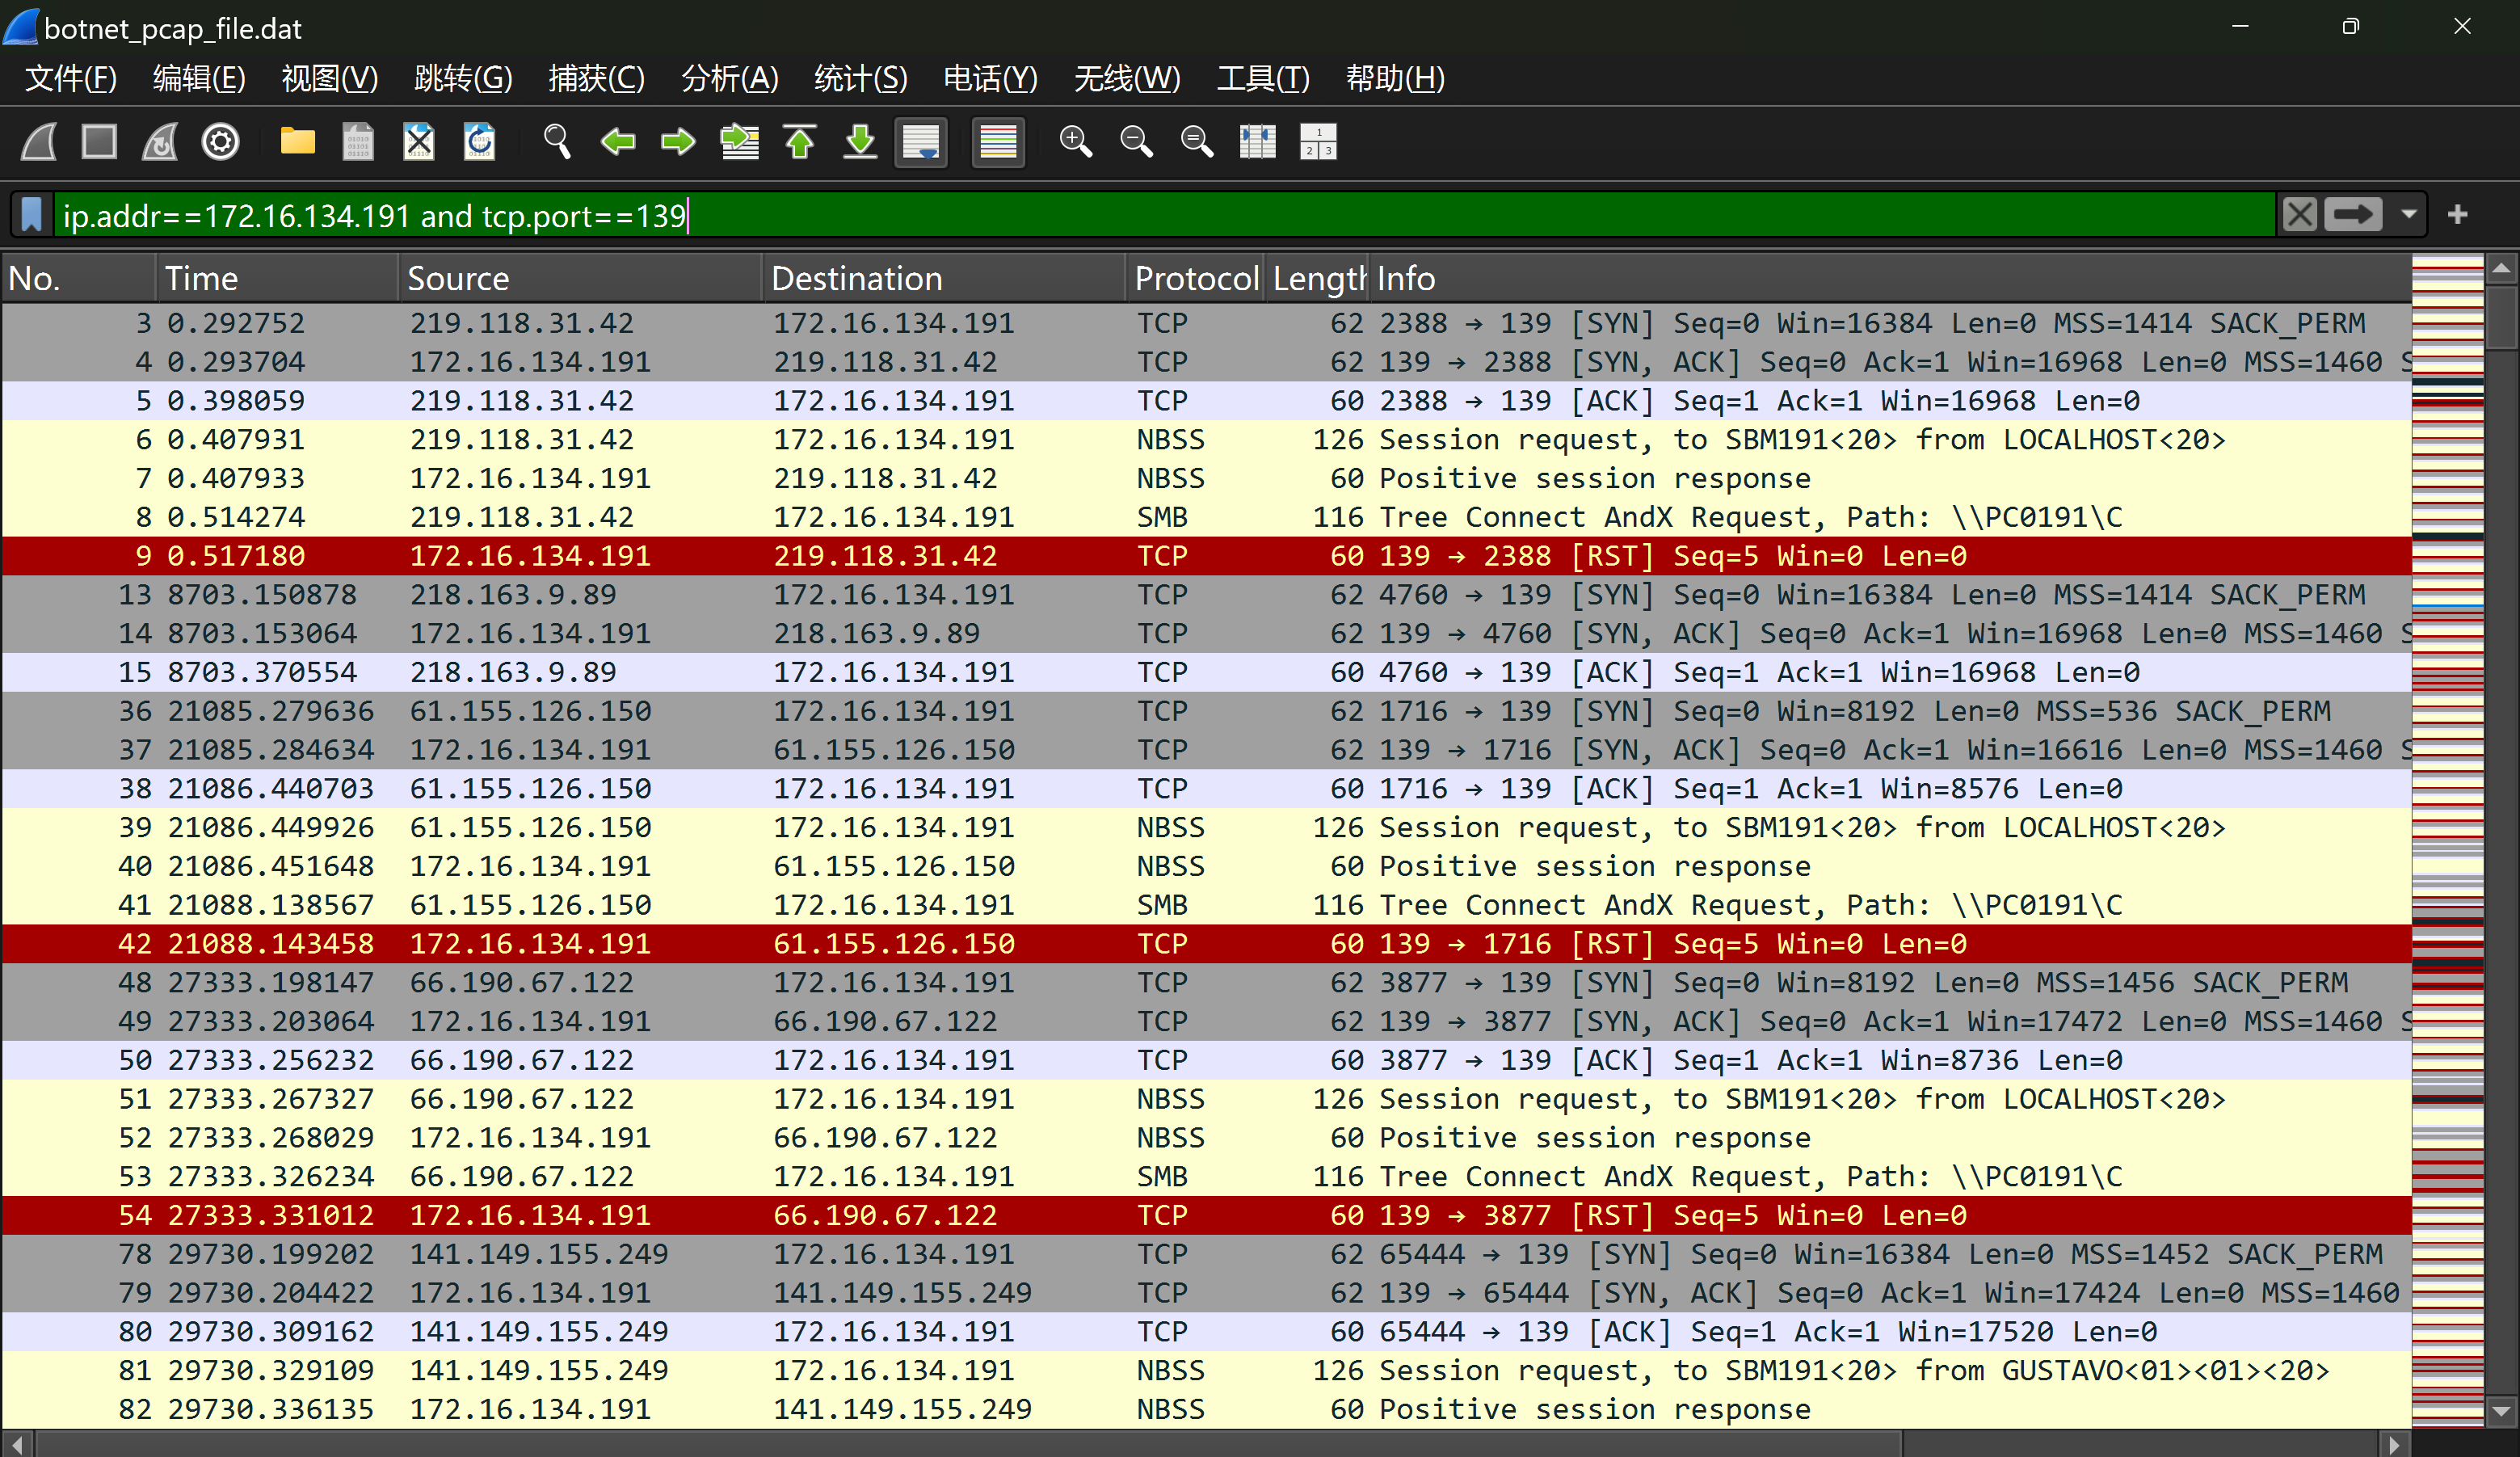Open the 分析(A) menu
The image size is (2520, 1457).
[729, 78]
